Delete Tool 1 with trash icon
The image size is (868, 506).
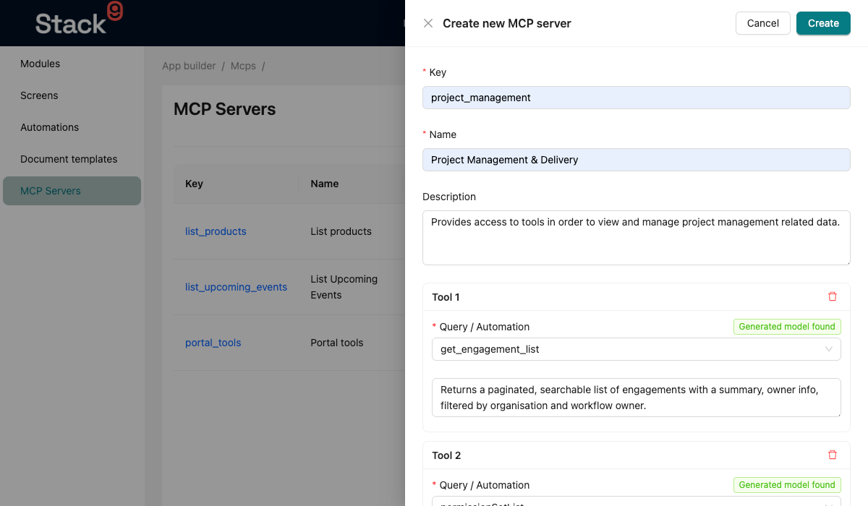point(832,296)
